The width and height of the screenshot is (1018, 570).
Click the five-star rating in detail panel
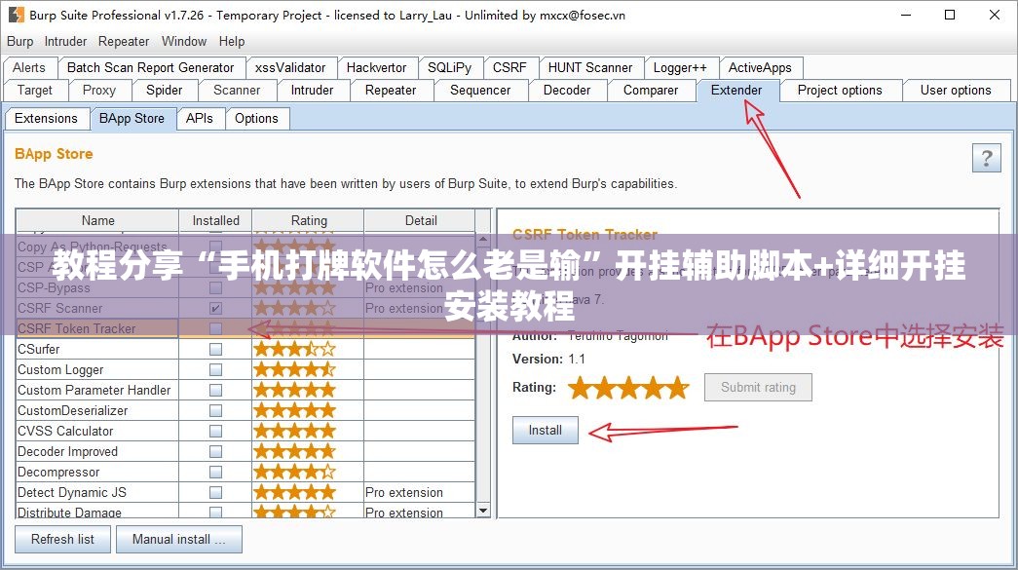click(x=627, y=388)
